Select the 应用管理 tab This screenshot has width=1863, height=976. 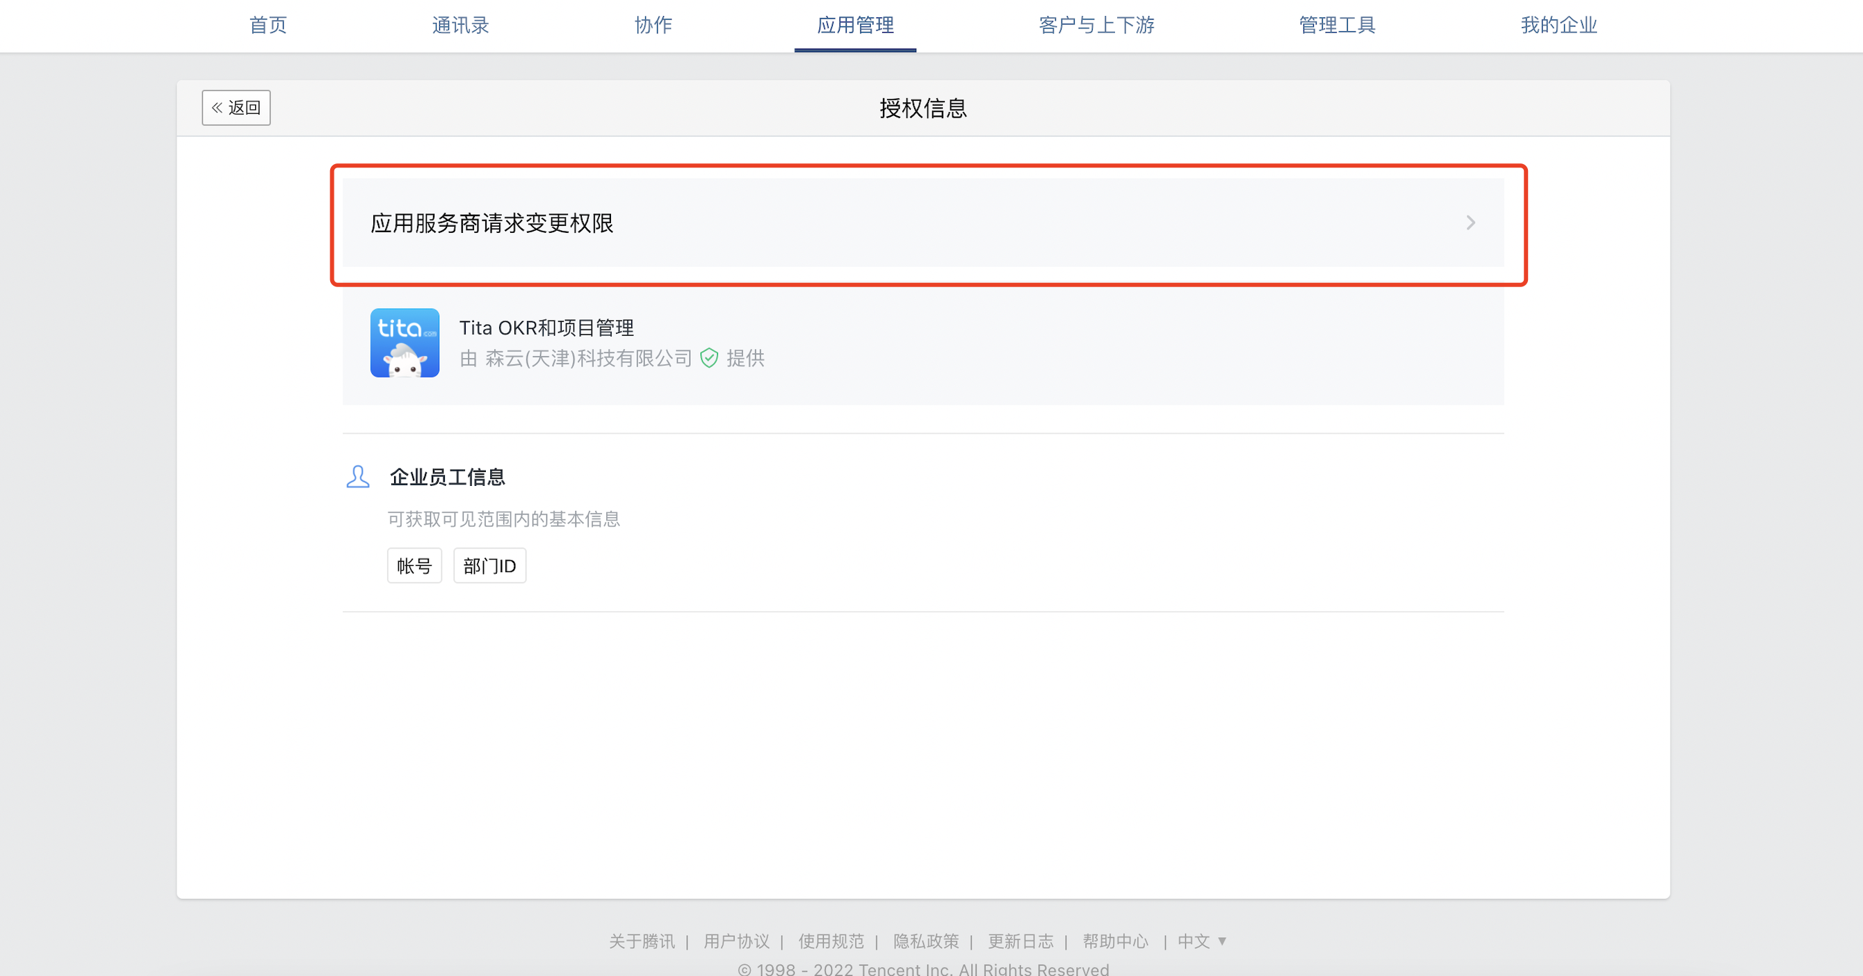click(x=855, y=25)
